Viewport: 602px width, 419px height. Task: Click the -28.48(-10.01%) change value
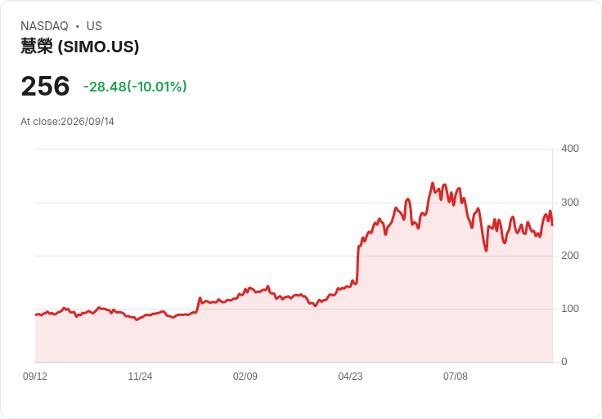coord(135,87)
